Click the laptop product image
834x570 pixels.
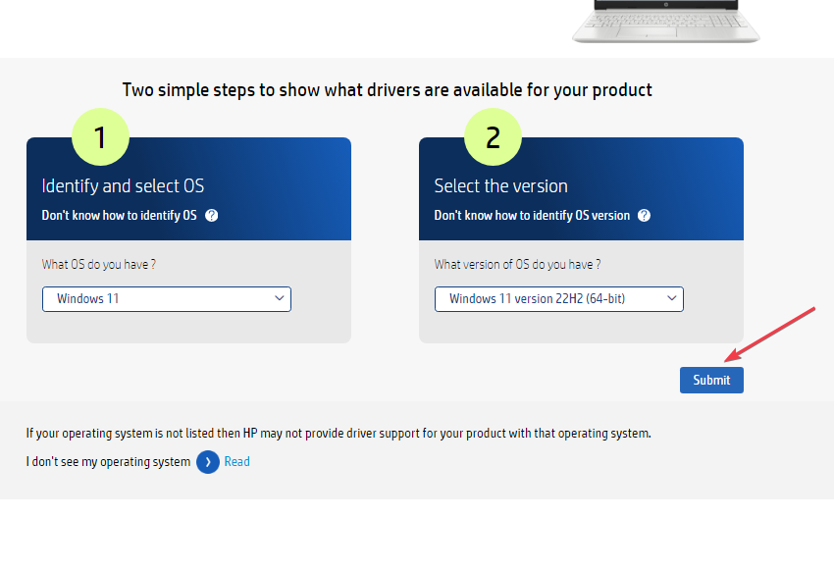666,22
